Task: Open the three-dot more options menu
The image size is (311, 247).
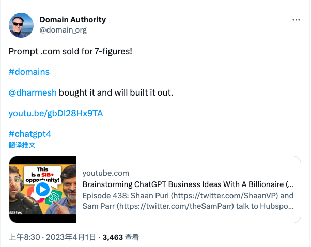Action: 296,20
